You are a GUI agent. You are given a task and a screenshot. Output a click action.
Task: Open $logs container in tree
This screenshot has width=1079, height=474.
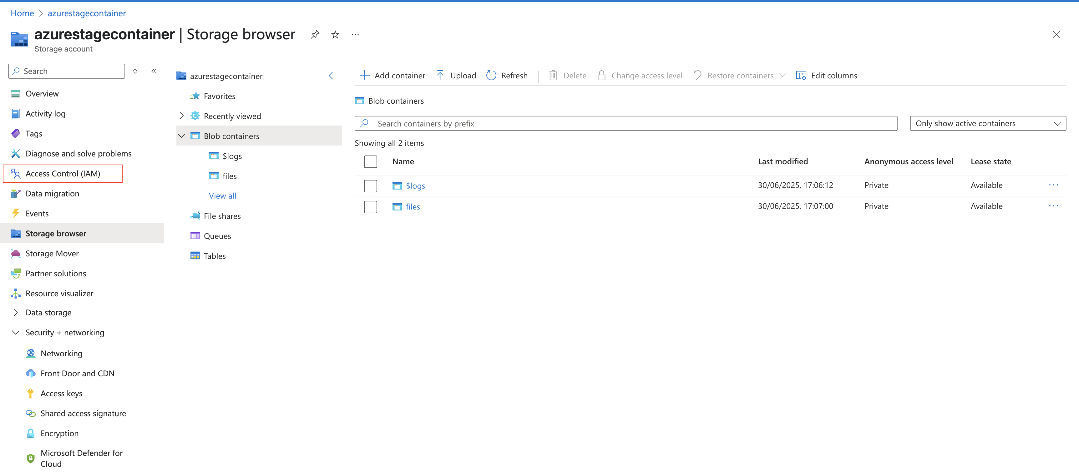(232, 156)
